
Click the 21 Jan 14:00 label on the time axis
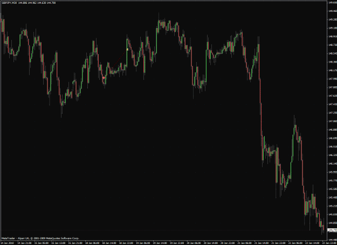pos(262,243)
